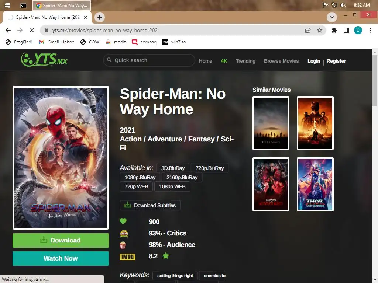Select the 2160p.BluRay quality option
This screenshot has height=283, width=378.
click(x=182, y=177)
